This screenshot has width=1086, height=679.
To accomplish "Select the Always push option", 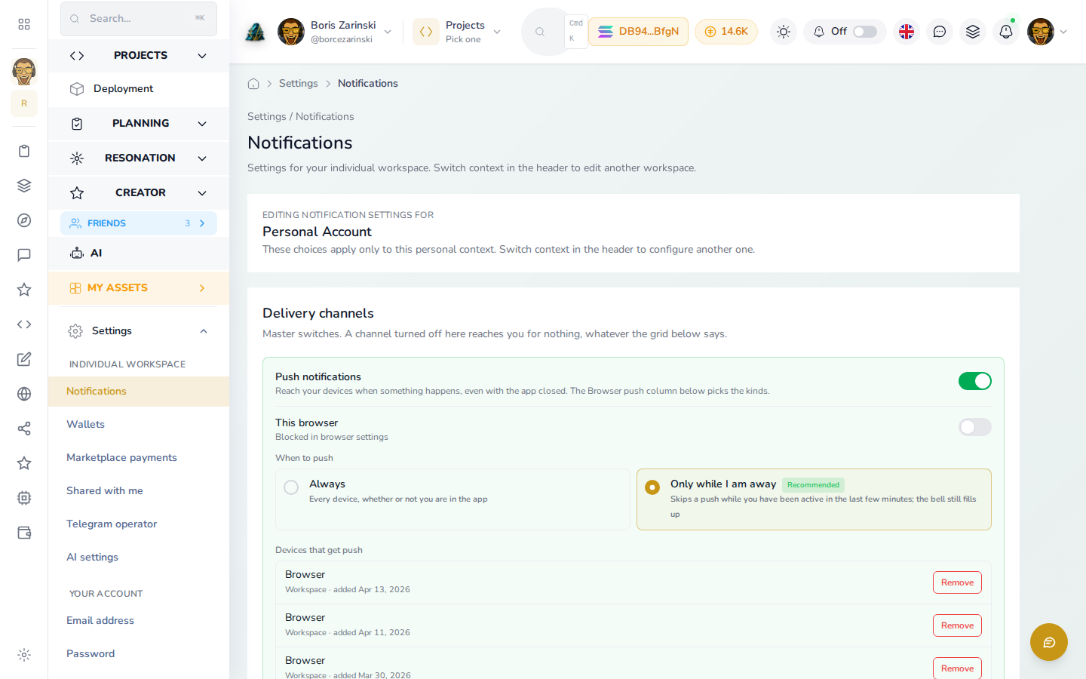I will point(452,499).
